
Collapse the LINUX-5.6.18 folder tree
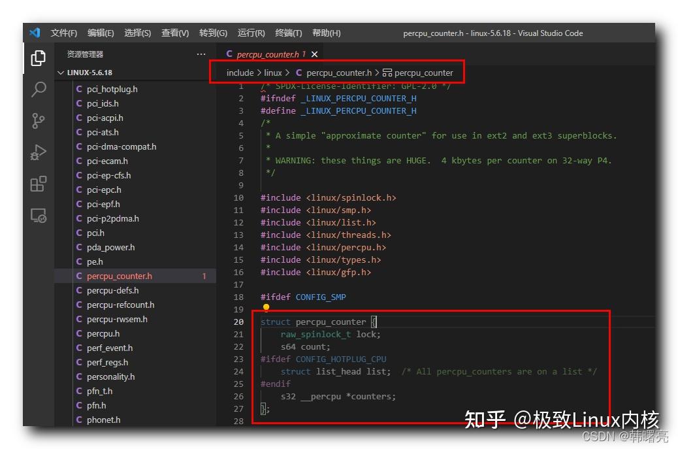coord(62,73)
